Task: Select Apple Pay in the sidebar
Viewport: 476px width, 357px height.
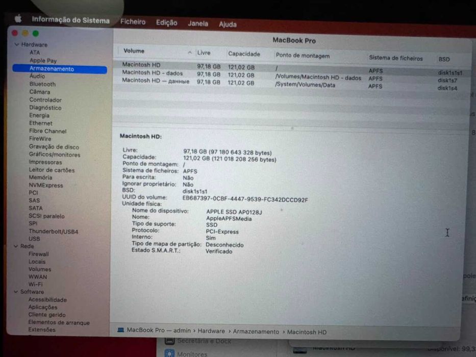Action: 43,60
